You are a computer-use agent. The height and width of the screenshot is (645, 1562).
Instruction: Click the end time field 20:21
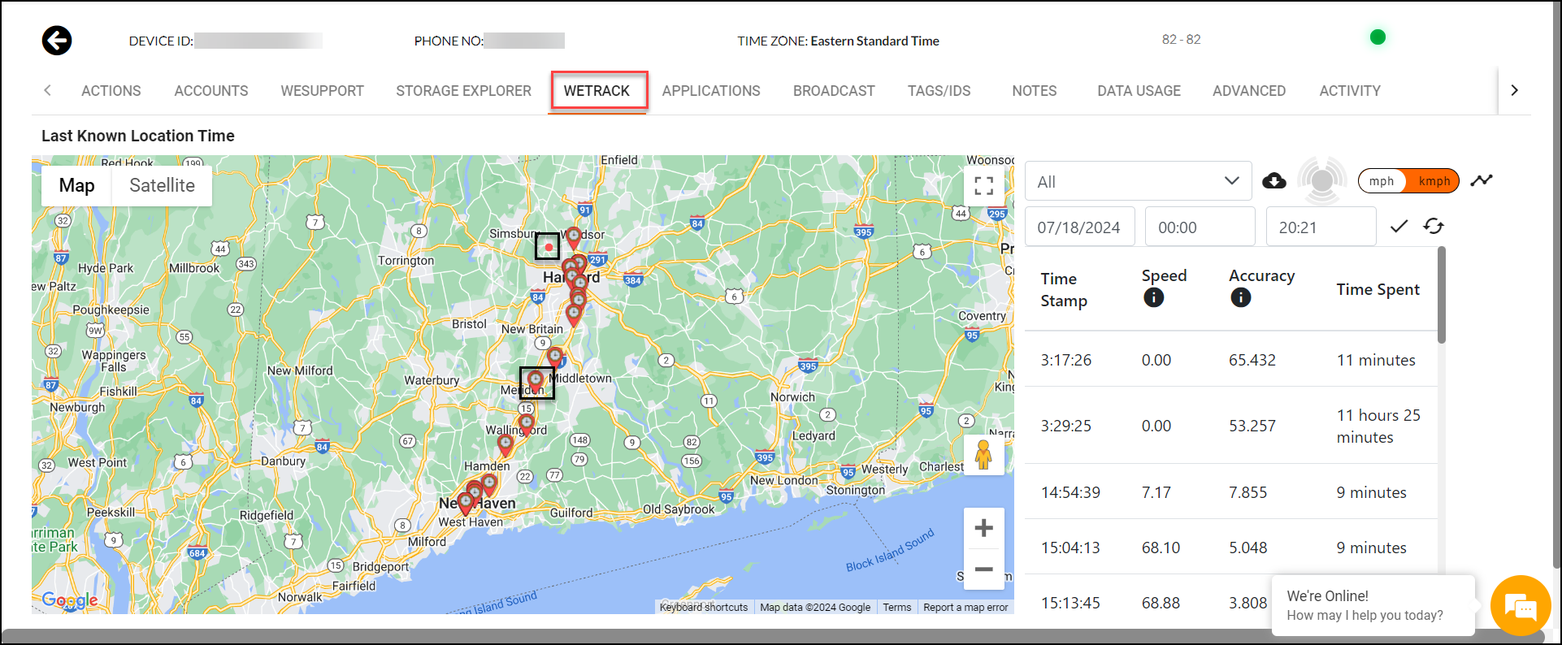1321,227
